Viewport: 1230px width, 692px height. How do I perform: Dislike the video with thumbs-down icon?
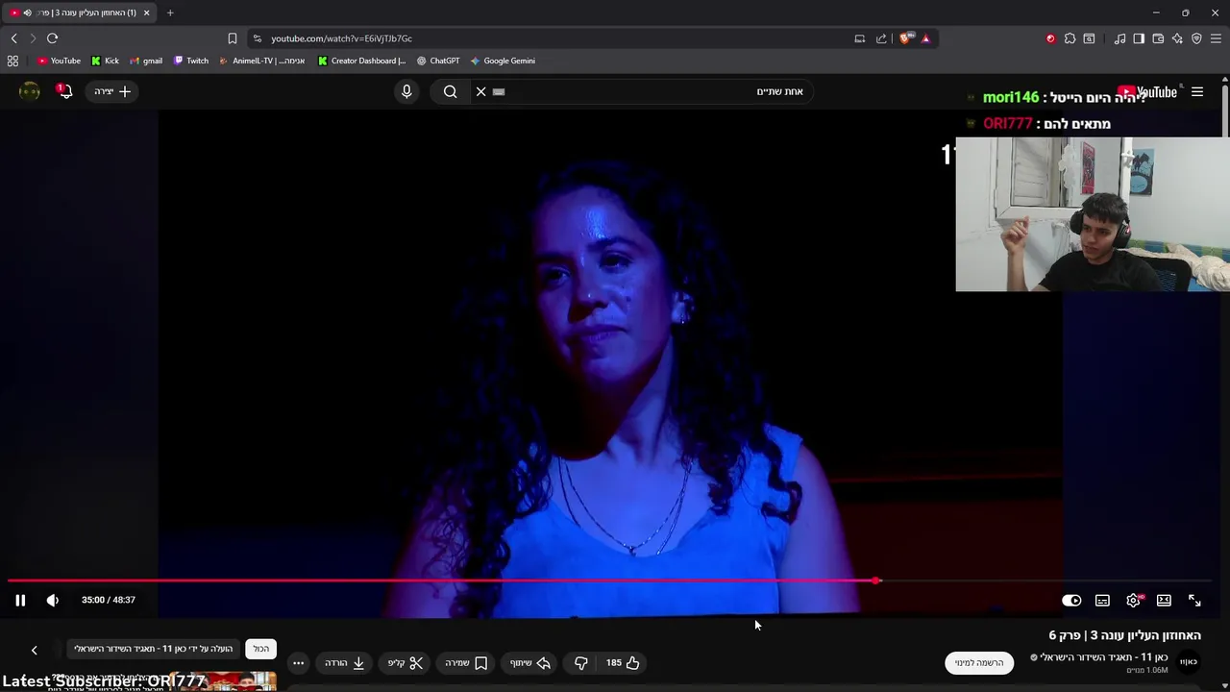(581, 662)
